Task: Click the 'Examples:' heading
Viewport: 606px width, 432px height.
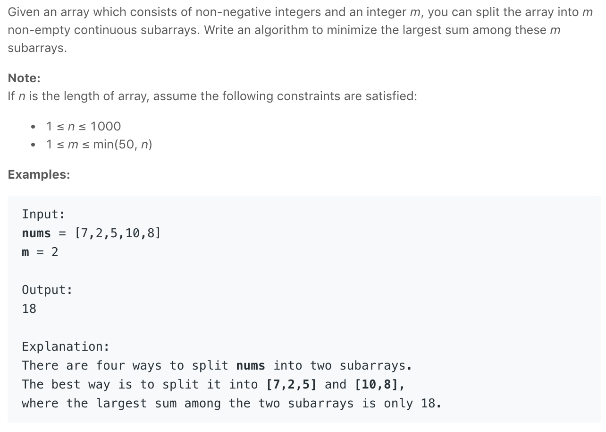Action: (39, 174)
